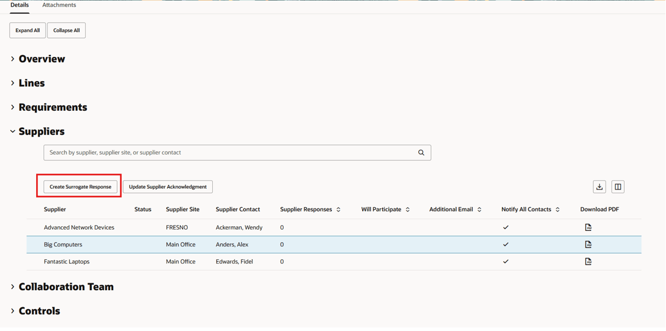Viewport: 666px width, 331px height.
Task: Expand the Overview section
Action: point(13,59)
